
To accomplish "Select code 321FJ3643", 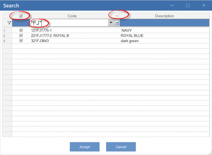I will pyautogui.click(x=40, y=41).
